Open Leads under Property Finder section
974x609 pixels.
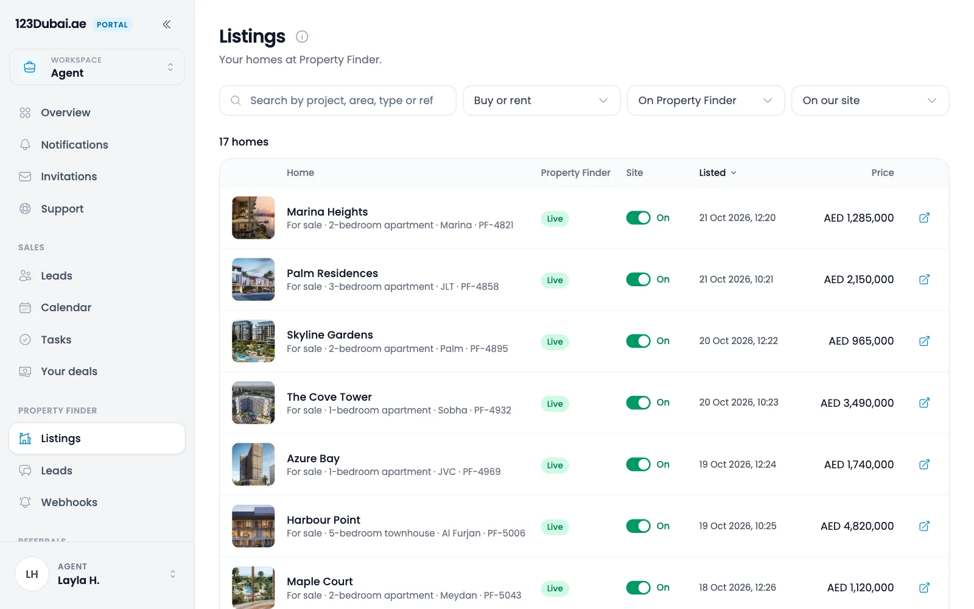pyautogui.click(x=97, y=471)
